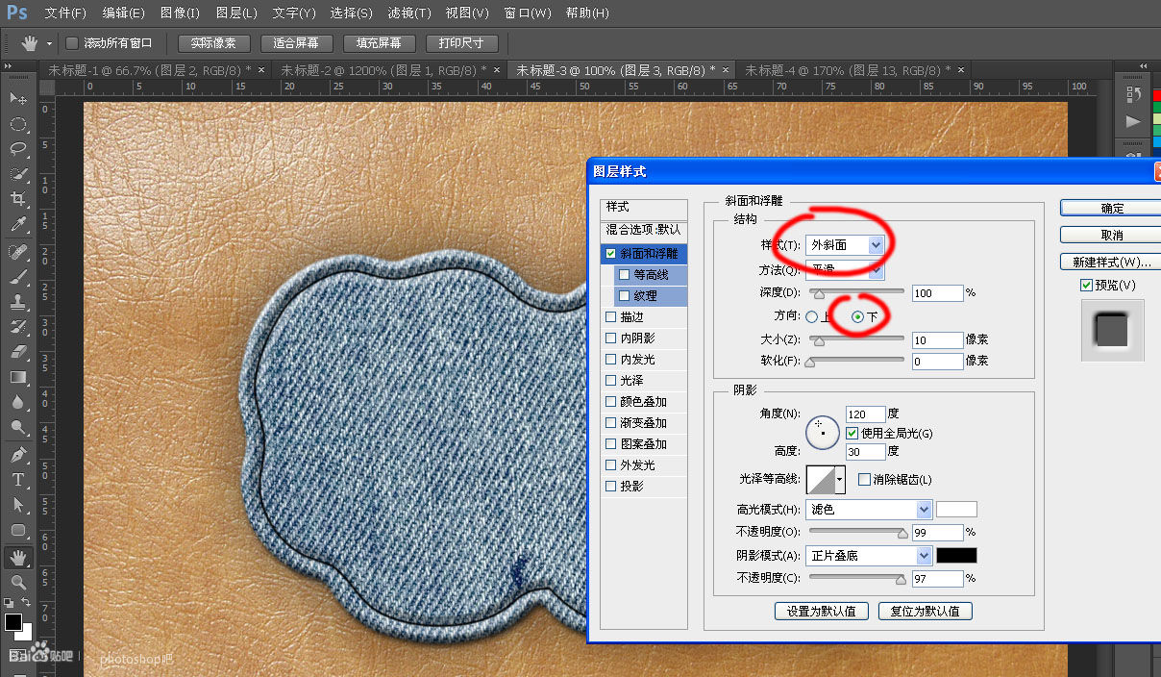Enable 纹理 checkbox

click(624, 296)
